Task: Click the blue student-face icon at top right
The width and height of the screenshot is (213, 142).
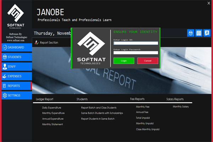Action: pyautogui.click(x=191, y=33)
